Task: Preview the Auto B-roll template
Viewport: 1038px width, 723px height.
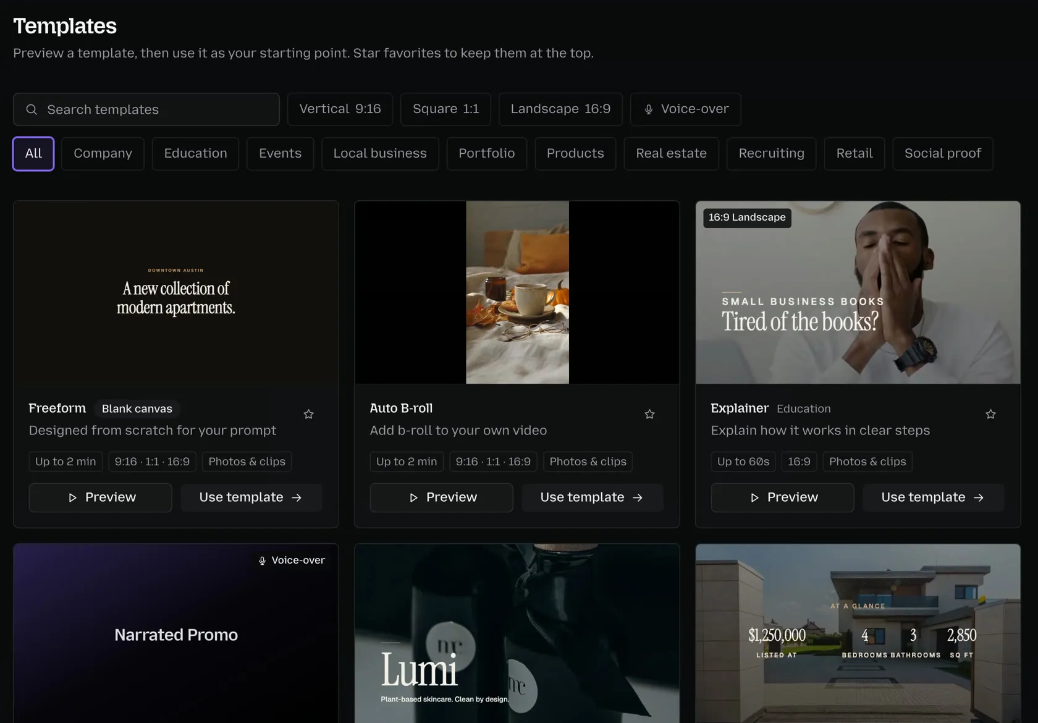Action: 441,497
